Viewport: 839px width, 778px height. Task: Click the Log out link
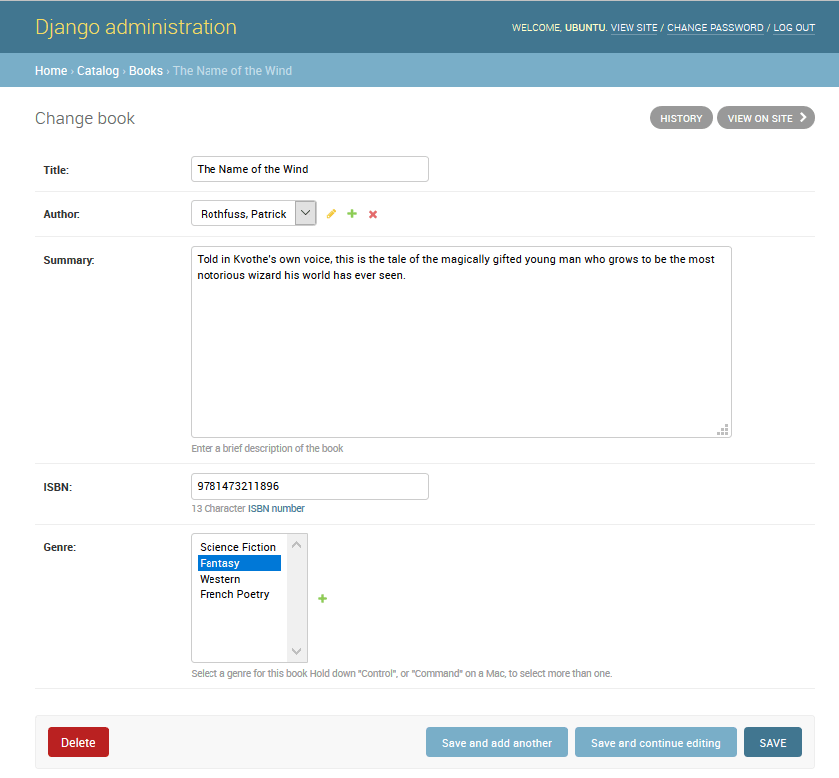click(x=794, y=28)
